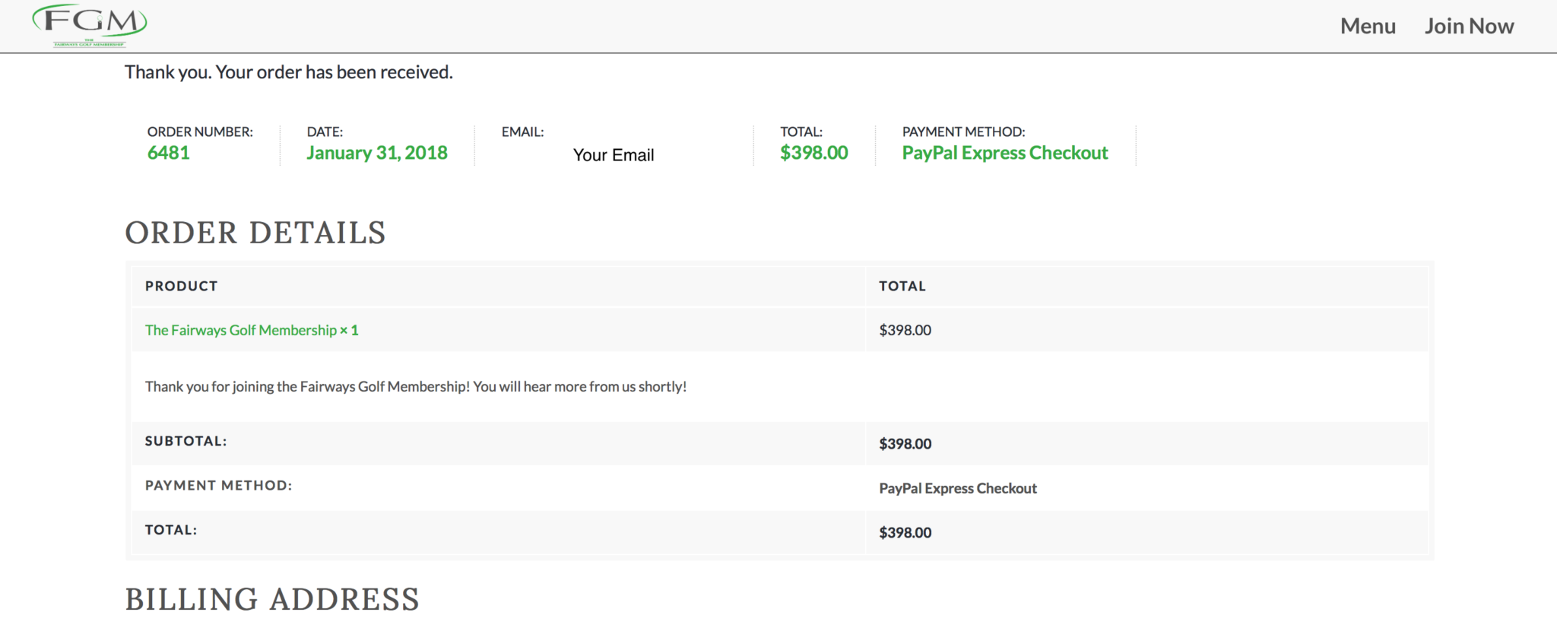Click the Join Now link

pos(1469,26)
